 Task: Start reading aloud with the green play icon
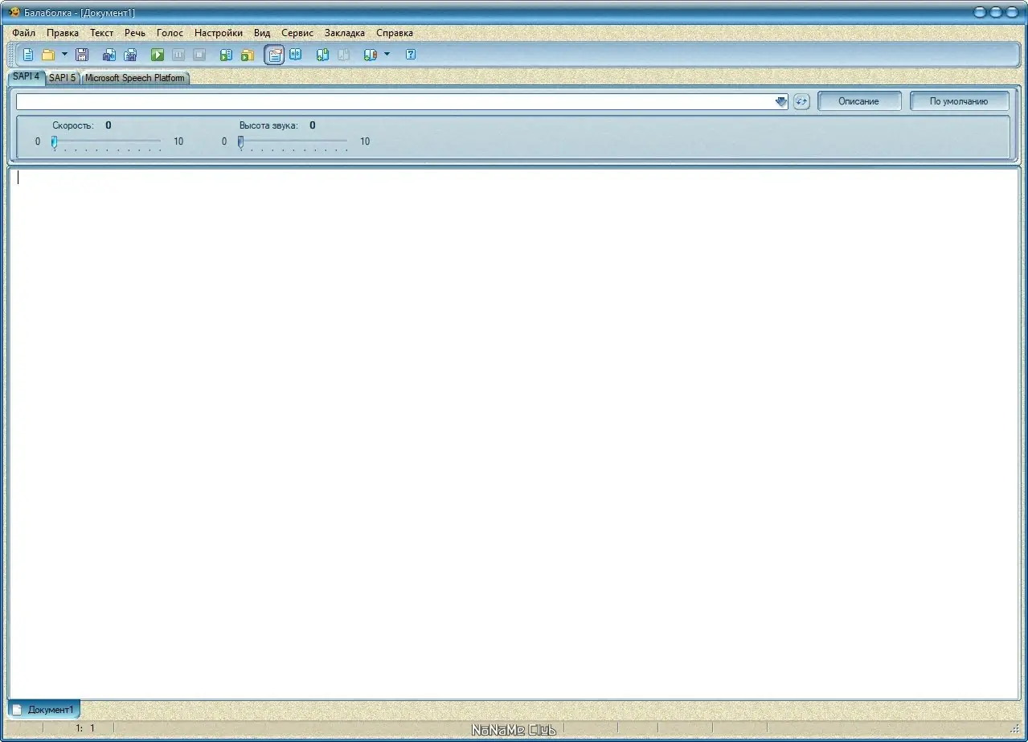[x=158, y=55]
